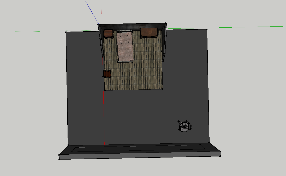Select the large brown desk in corner
This screenshot has width=286, height=176.
(149, 33)
